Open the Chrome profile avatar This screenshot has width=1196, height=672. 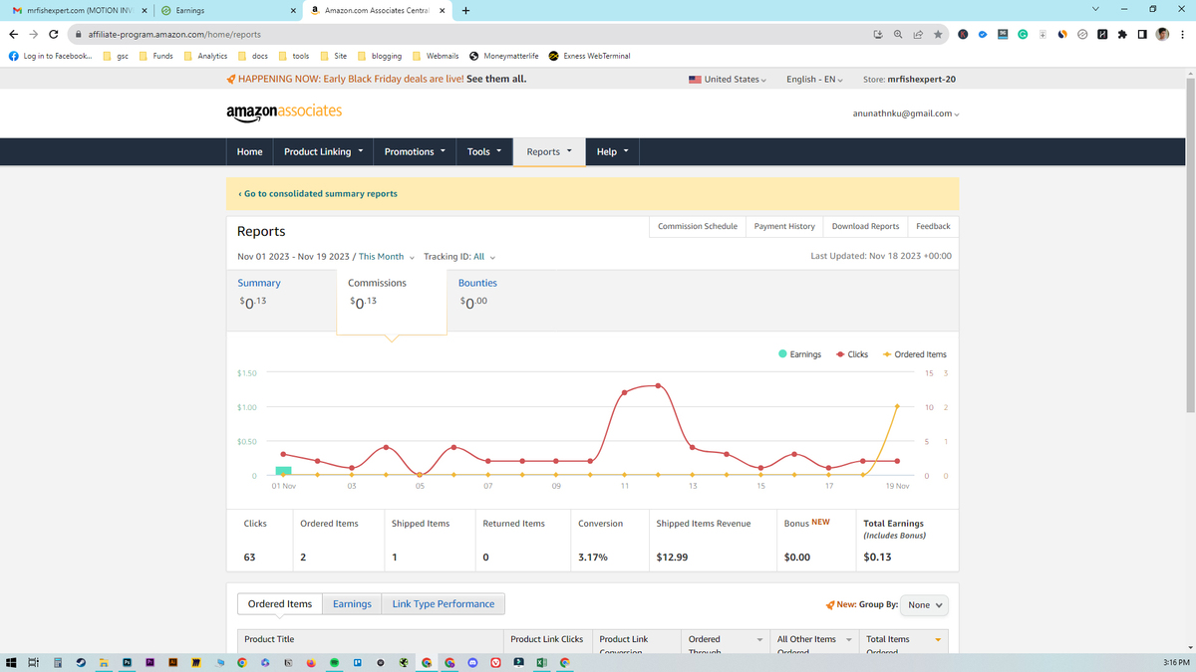click(1162, 34)
